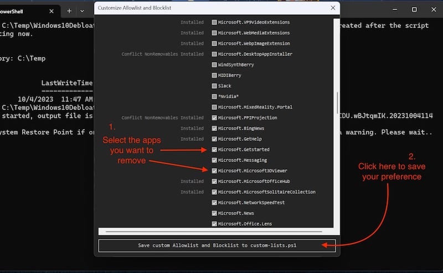Screen dimensions: 443x273
Task: Check the Slack checkbox
Action: coord(214,86)
